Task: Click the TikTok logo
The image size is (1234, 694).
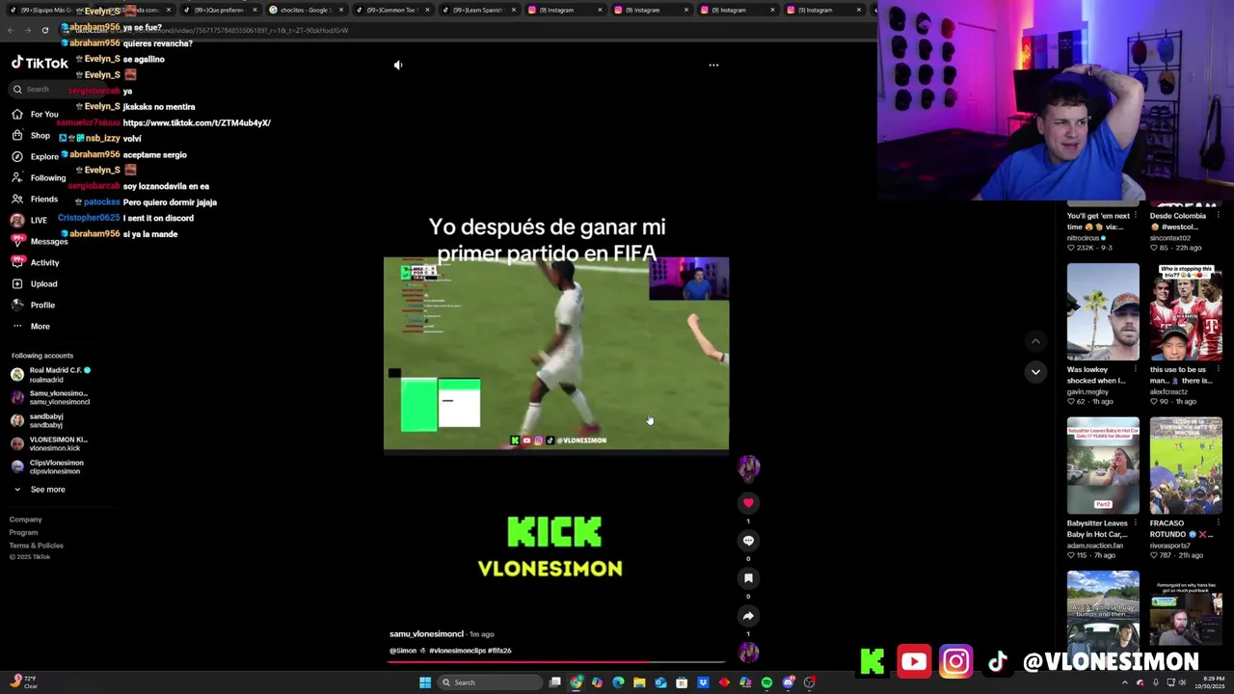Action: click(40, 63)
